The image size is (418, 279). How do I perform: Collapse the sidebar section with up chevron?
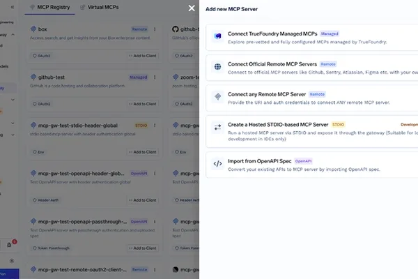(13, 35)
